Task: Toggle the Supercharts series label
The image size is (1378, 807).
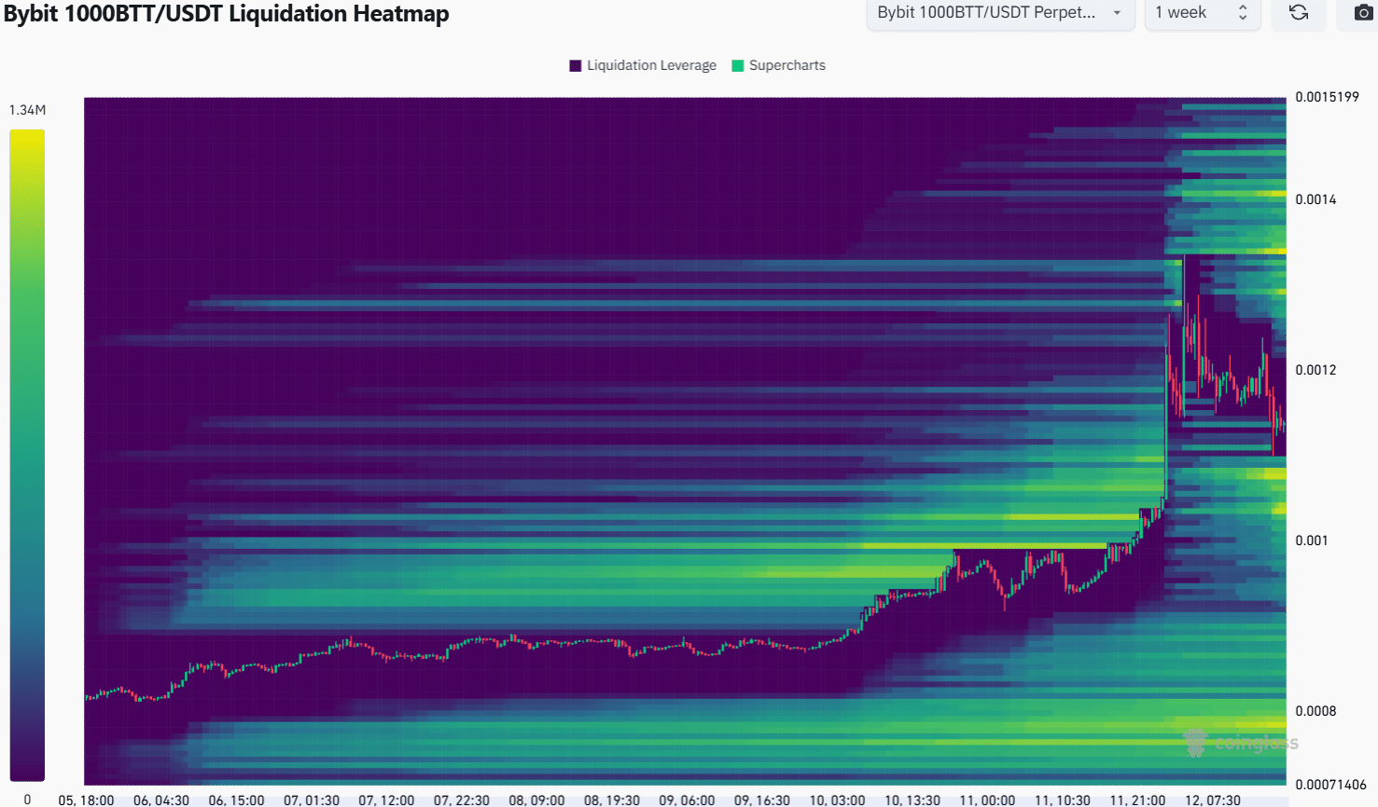Action: [x=786, y=66]
